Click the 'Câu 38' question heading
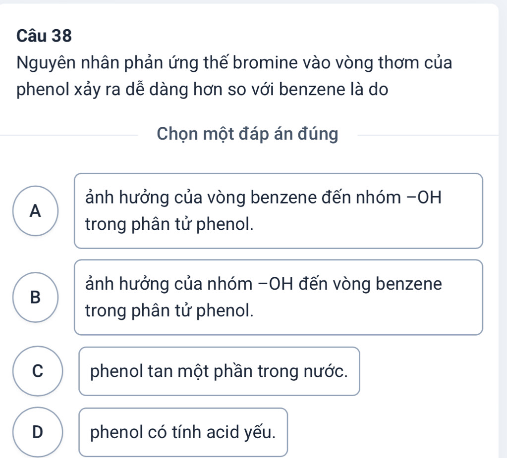Image resolution: width=507 pixels, height=458 pixels. point(44,36)
